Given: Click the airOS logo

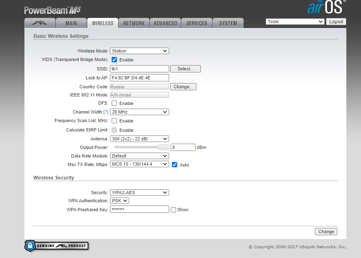Looking at the screenshot, I should pos(326,7).
